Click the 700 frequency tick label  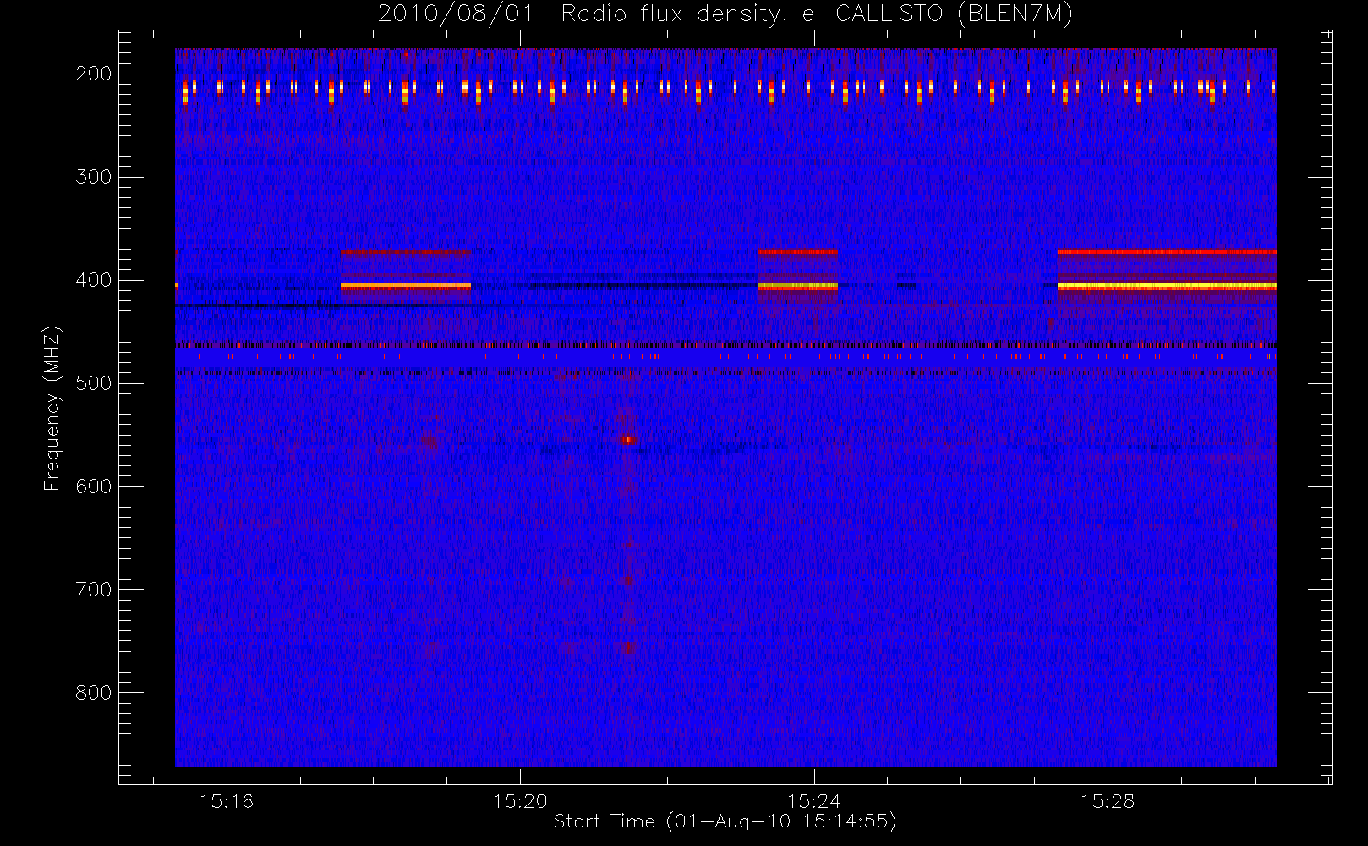94,590
